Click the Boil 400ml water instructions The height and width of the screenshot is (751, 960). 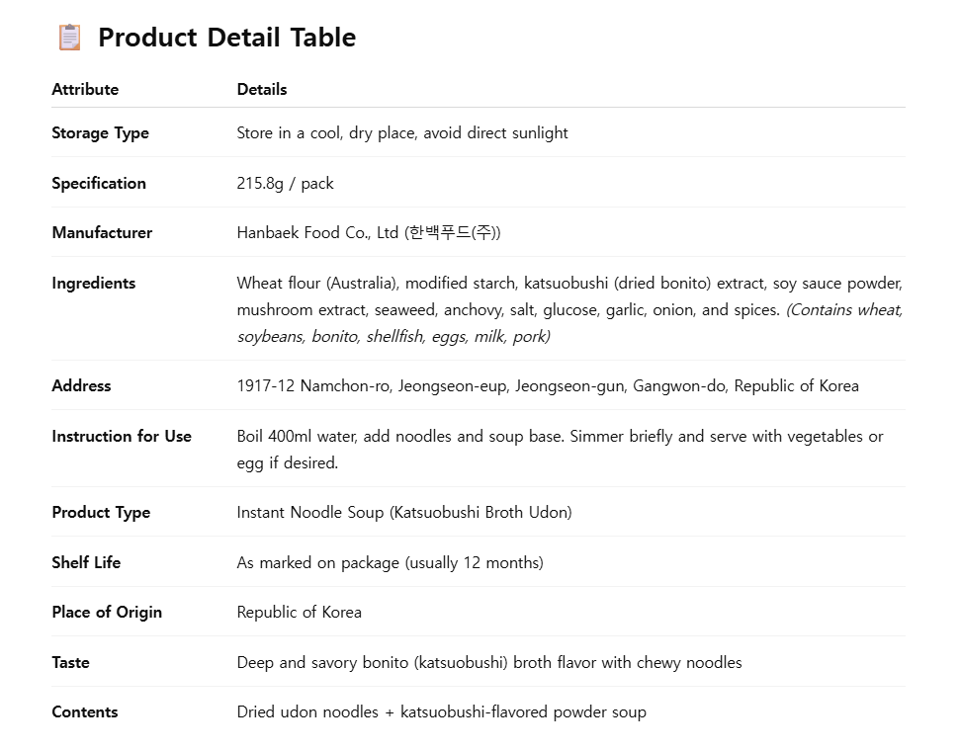tap(561, 450)
